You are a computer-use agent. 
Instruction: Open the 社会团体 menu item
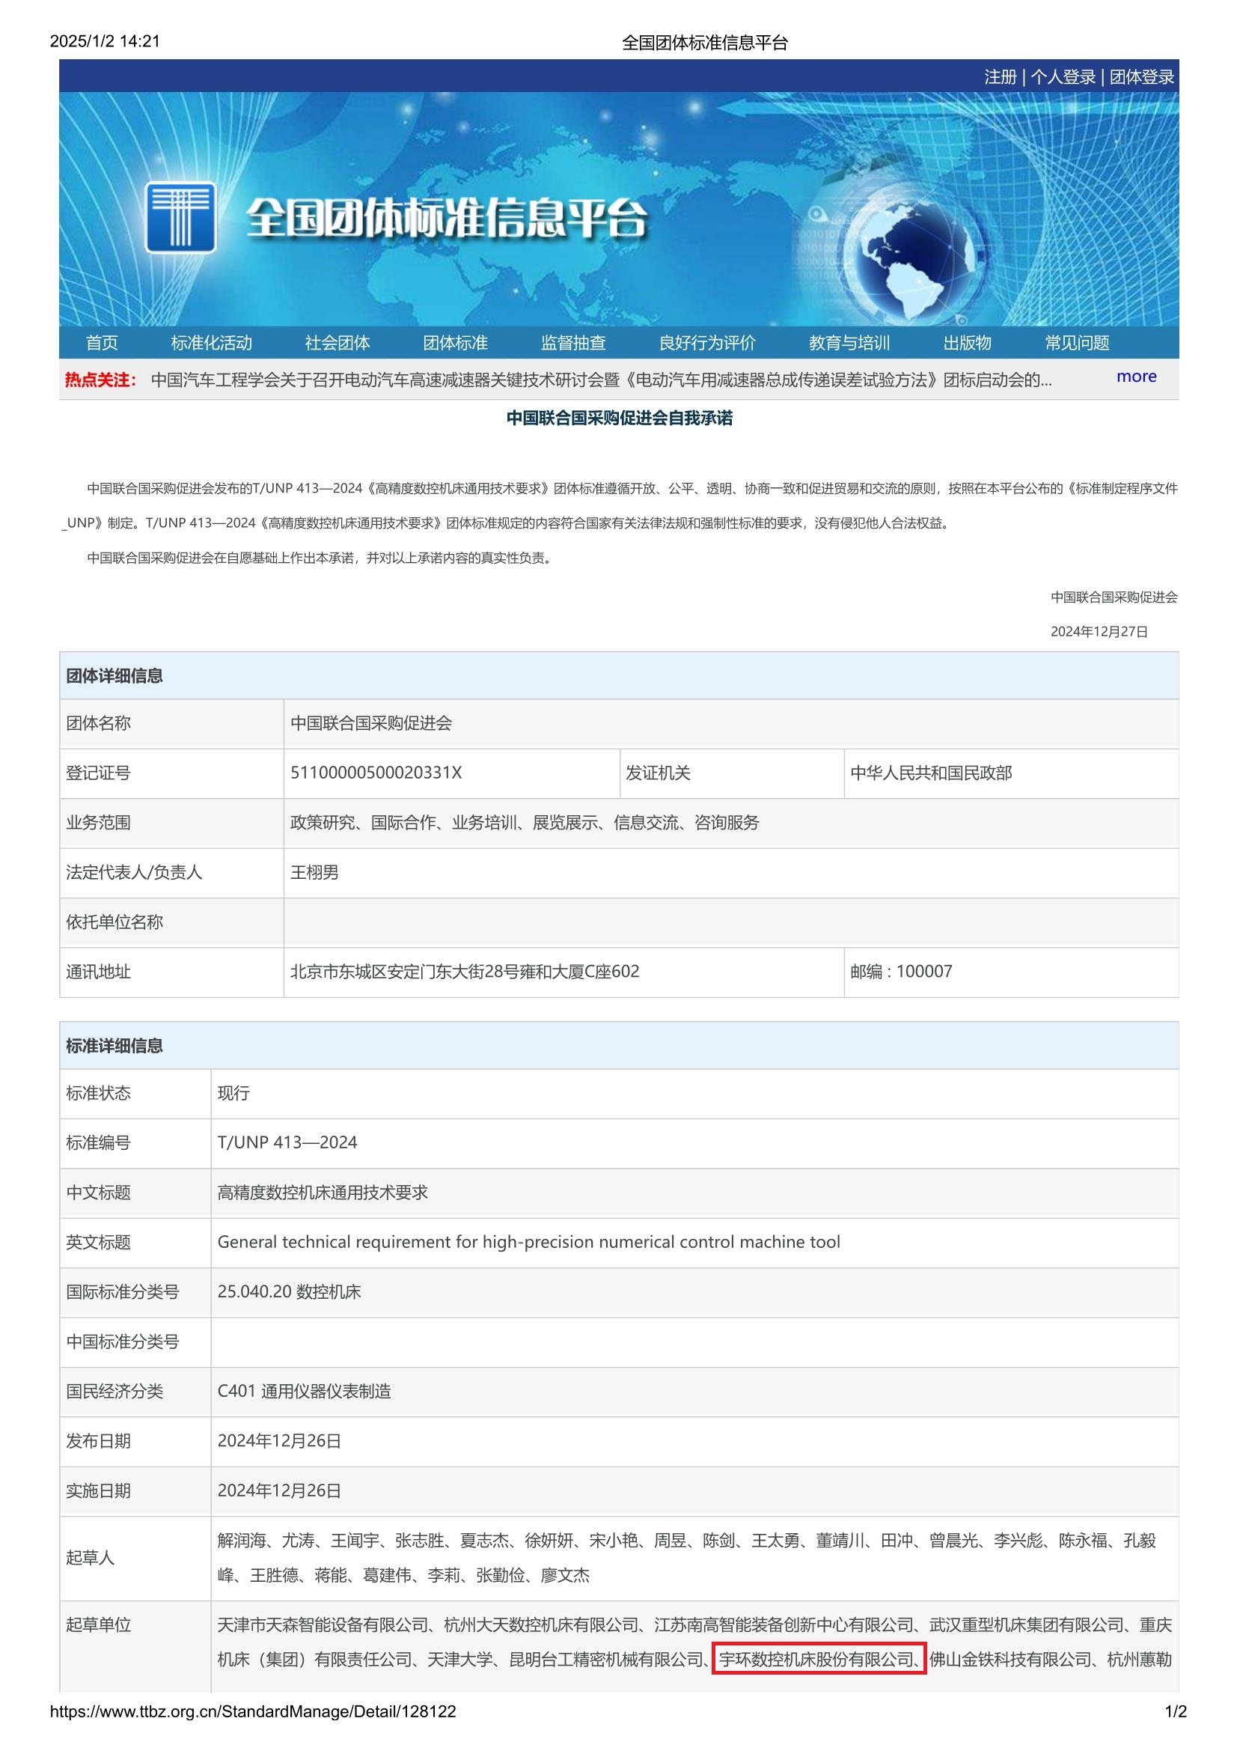337,343
